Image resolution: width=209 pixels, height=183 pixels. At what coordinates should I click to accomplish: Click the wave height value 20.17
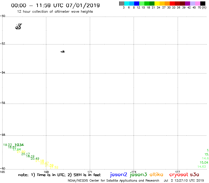click(x=26, y=154)
